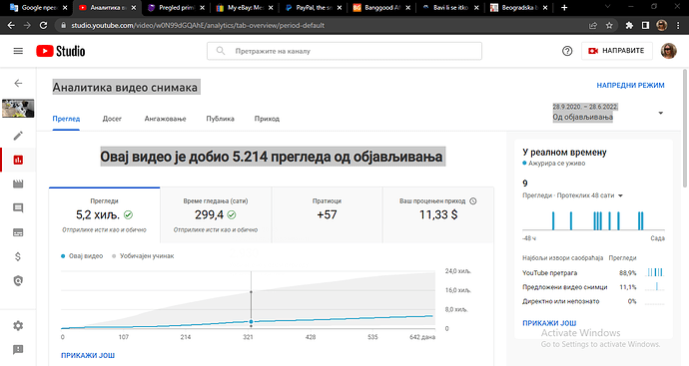The height and width of the screenshot is (366, 689).
Task: Close the Beogradska browser tab
Action: point(545,7)
